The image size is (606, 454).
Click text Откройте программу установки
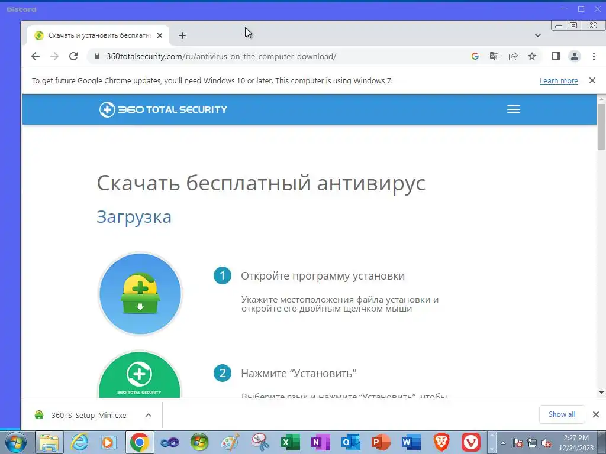coord(323,276)
